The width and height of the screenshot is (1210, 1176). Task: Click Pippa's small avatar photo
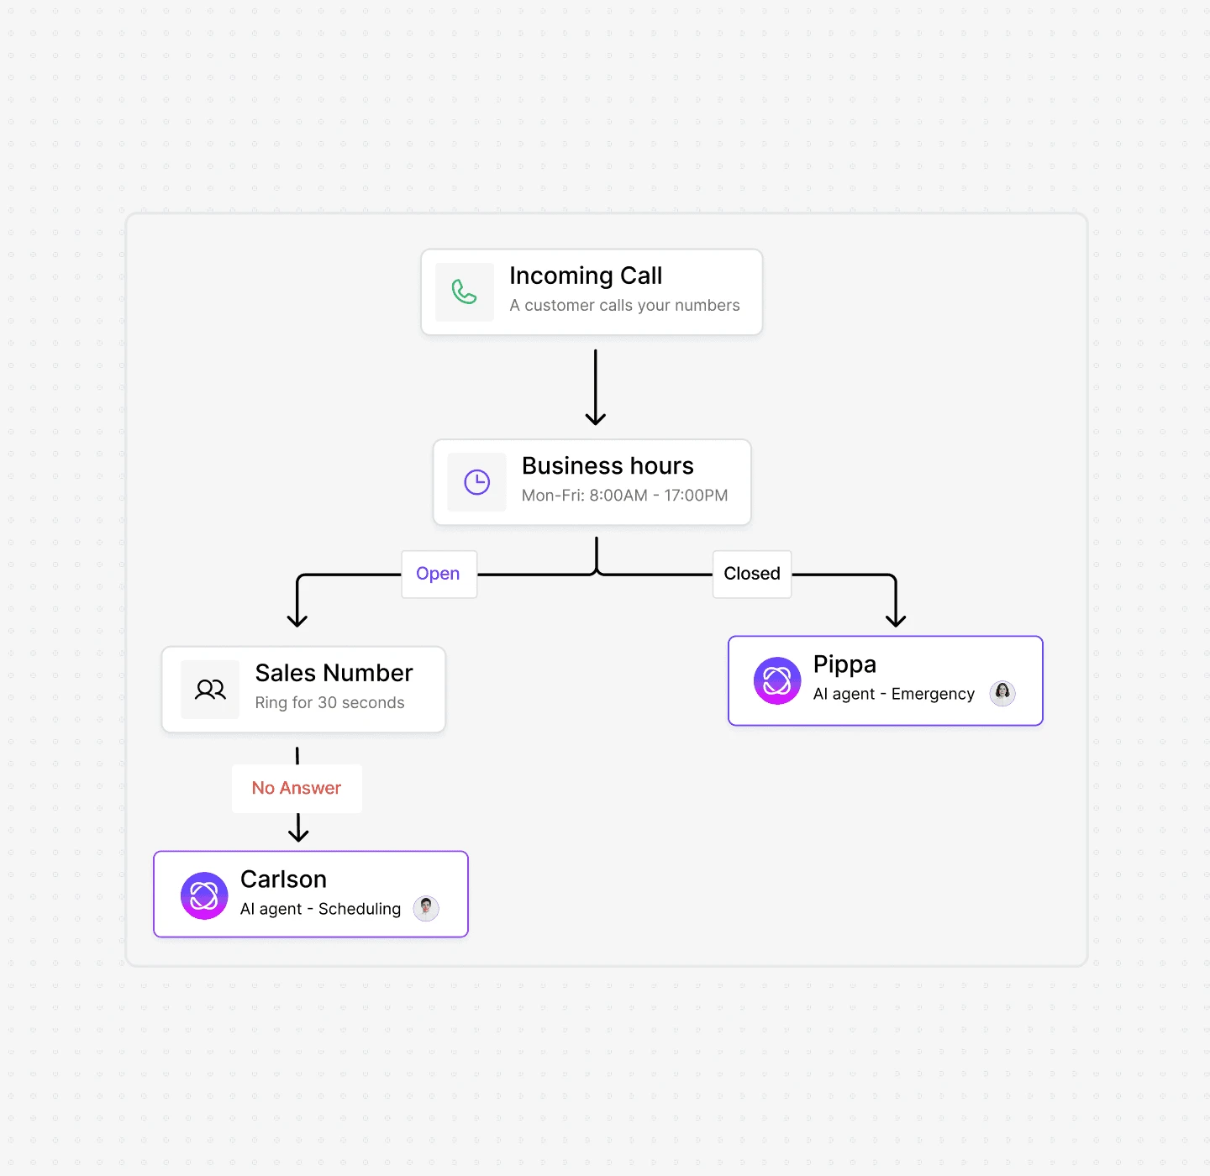point(1002,693)
